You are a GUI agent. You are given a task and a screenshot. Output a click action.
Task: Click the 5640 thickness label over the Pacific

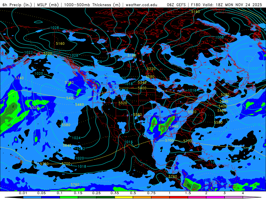(67, 146)
